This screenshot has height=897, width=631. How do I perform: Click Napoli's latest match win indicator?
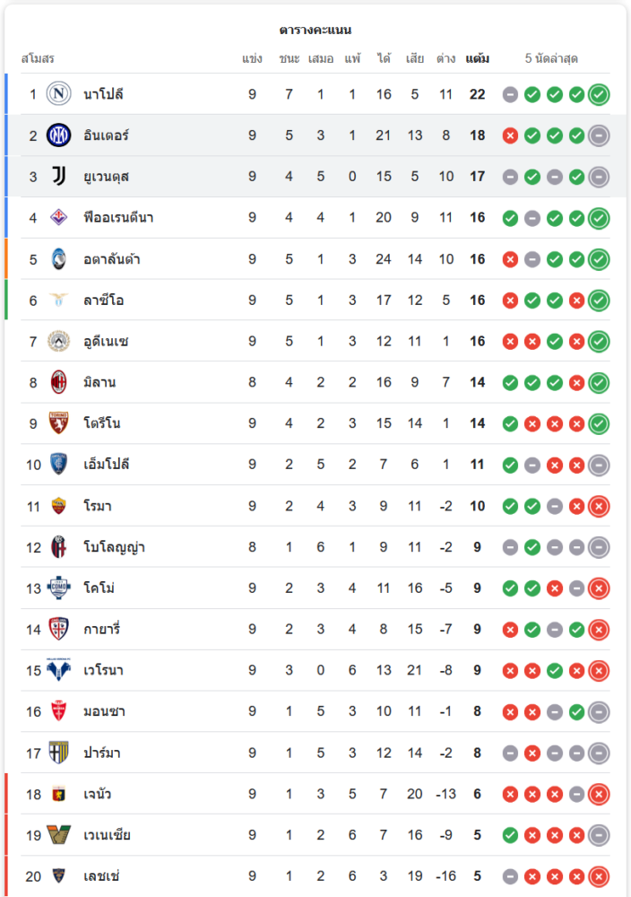pos(599,94)
